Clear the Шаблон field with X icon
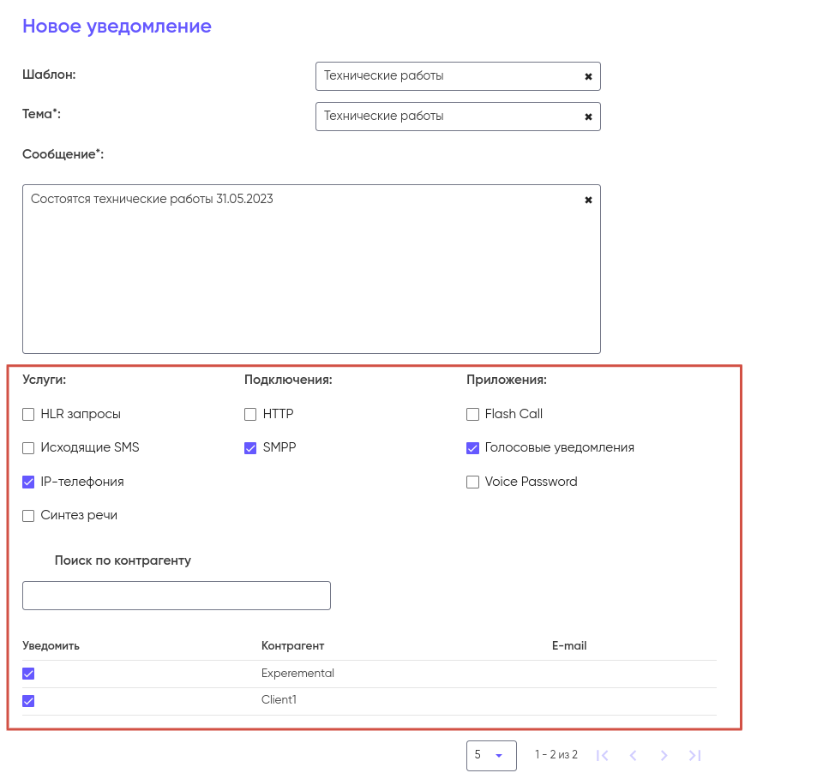The height and width of the screenshot is (779, 817). tap(588, 76)
